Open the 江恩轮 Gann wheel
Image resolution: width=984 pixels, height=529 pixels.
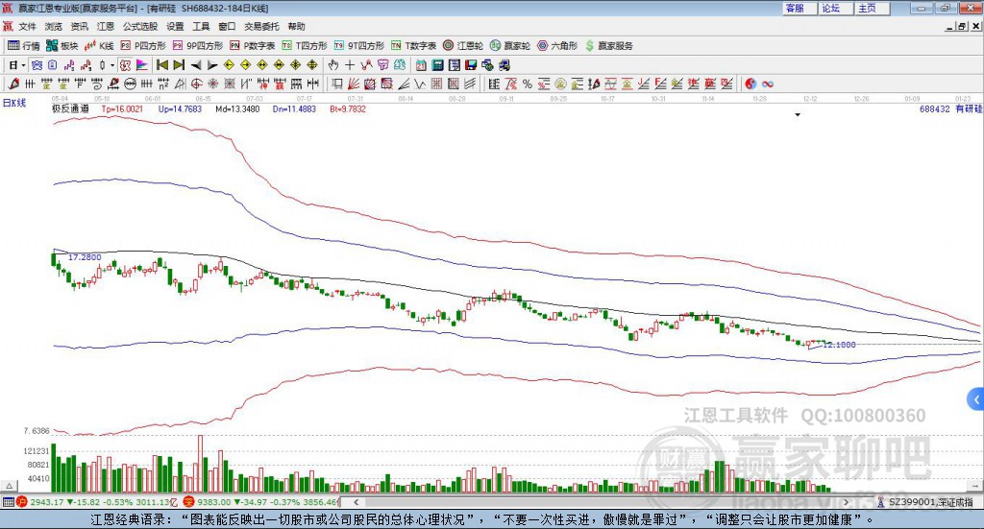pos(463,46)
